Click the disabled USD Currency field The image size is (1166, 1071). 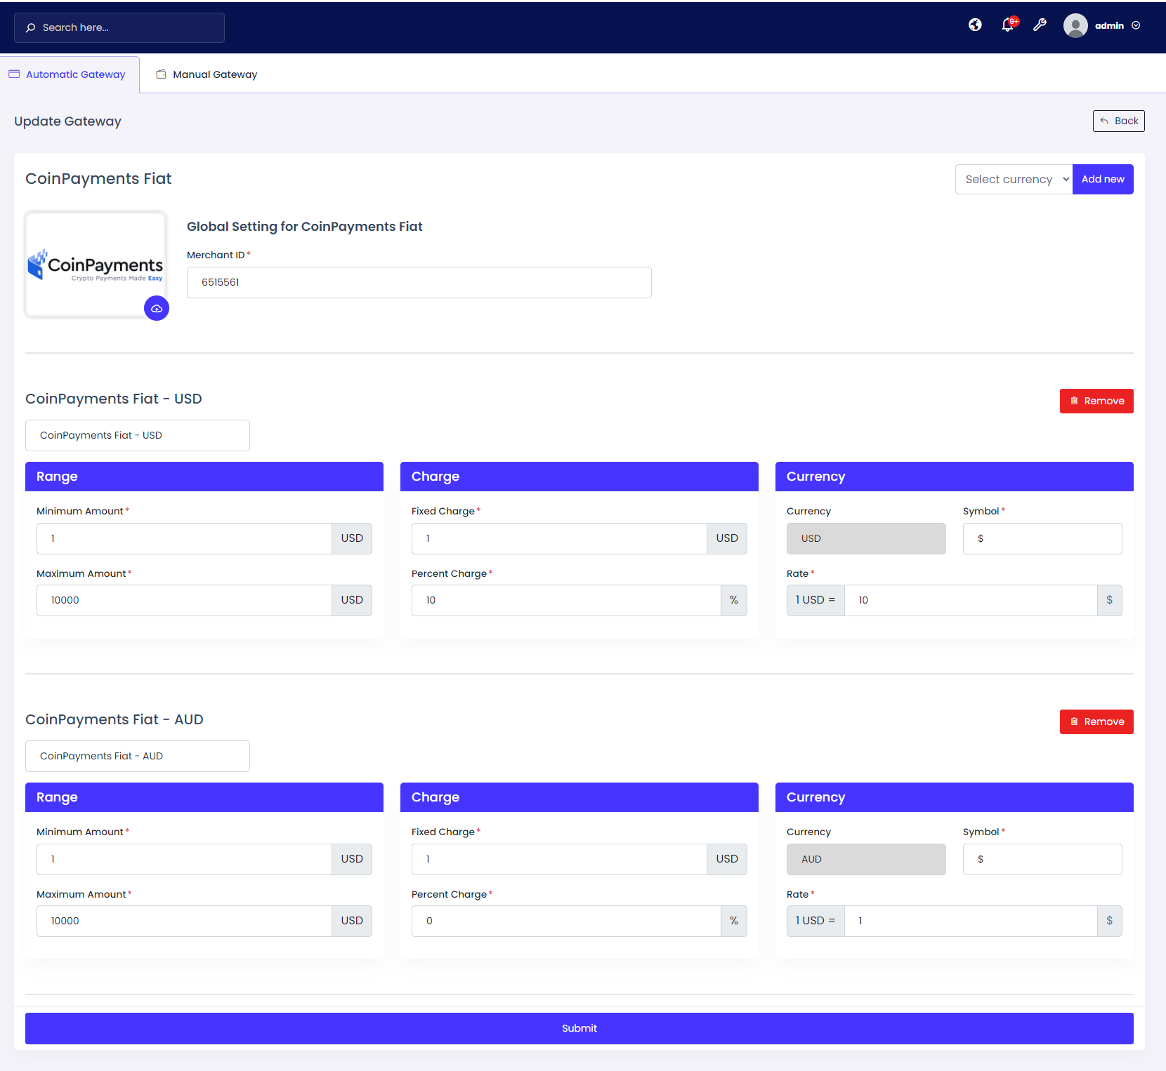pyautogui.click(x=866, y=539)
